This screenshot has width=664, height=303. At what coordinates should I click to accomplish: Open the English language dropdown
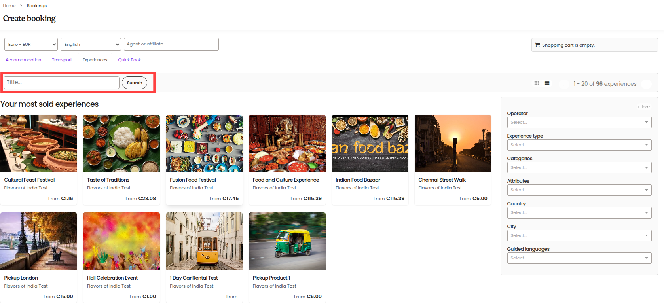point(91,44)
